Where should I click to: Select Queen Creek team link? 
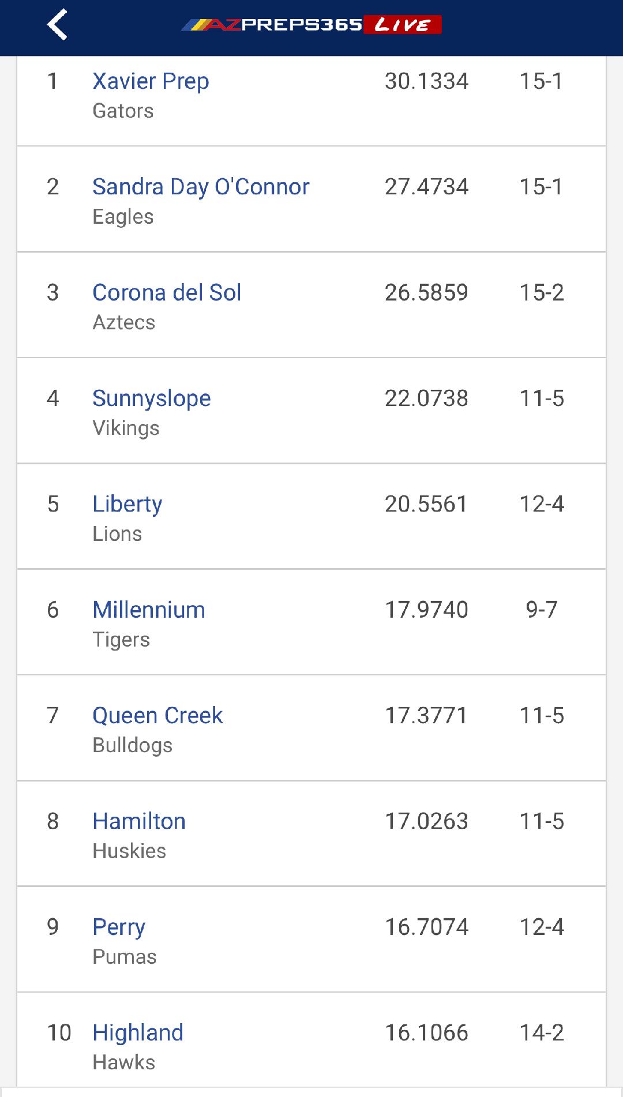pos(157,715)
